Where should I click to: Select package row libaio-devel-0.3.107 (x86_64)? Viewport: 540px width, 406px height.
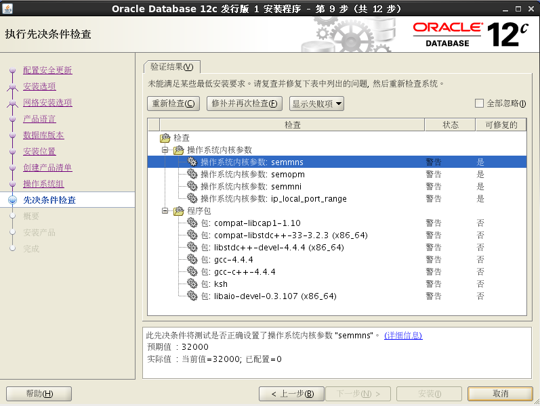pos(337,296)
